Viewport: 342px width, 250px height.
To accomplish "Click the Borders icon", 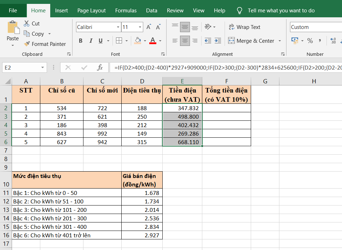I will (119, 41).
